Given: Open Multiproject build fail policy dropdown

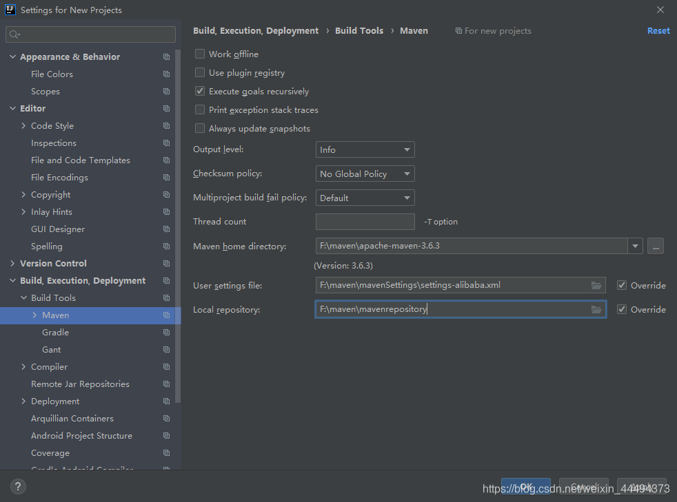Looking at the screenshot, I should pos(365,198).
